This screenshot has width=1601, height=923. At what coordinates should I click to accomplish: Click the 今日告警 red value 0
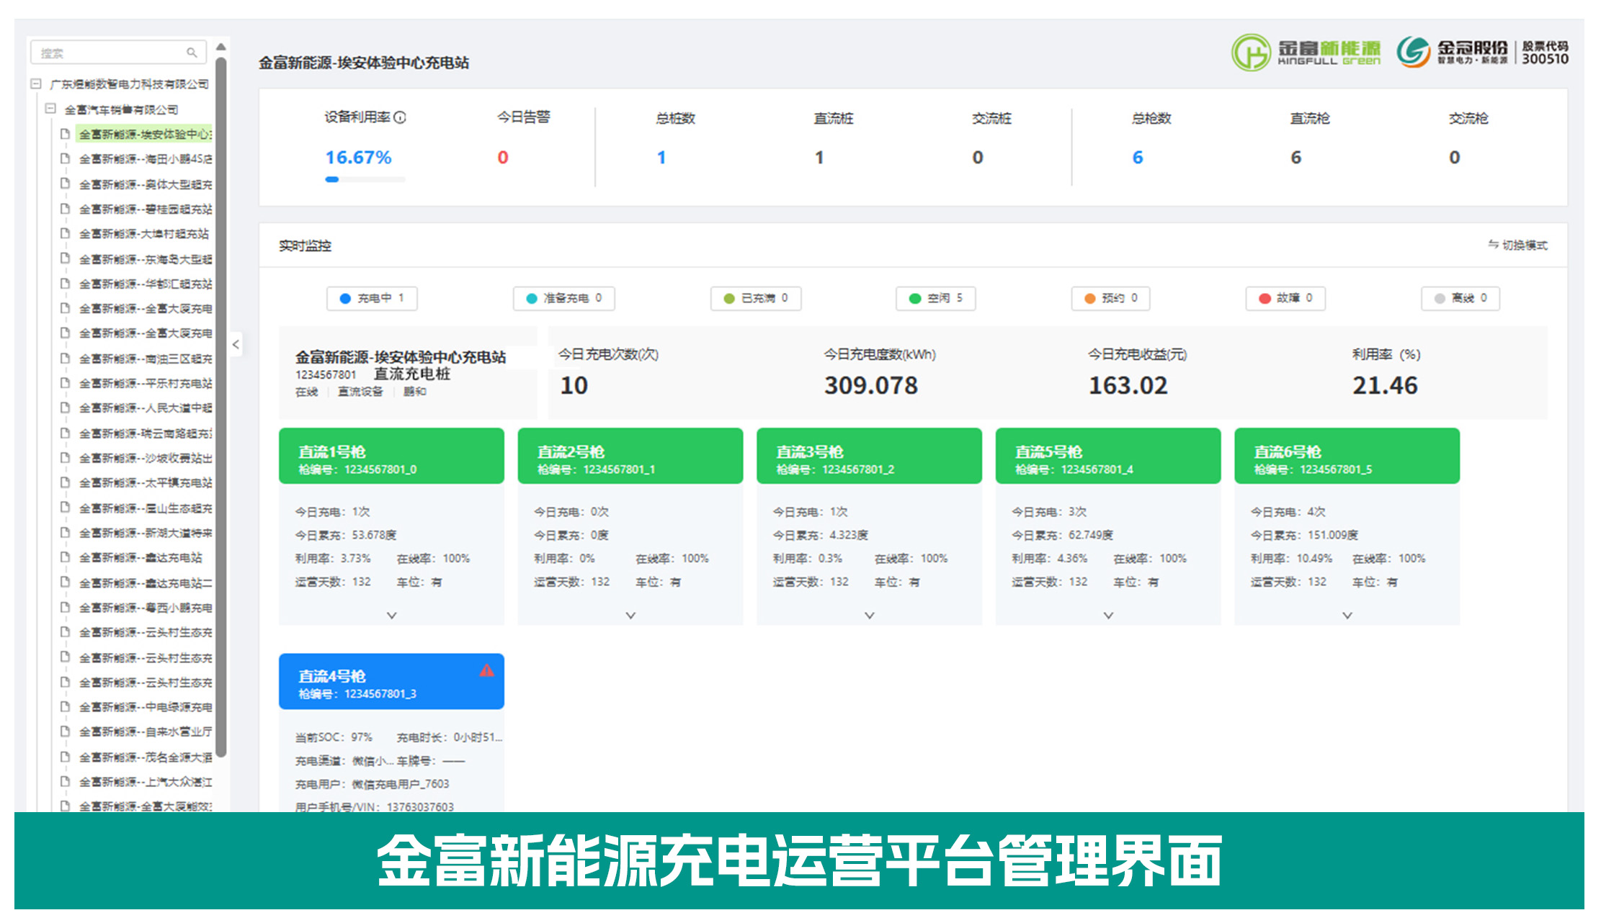(503, 157)
